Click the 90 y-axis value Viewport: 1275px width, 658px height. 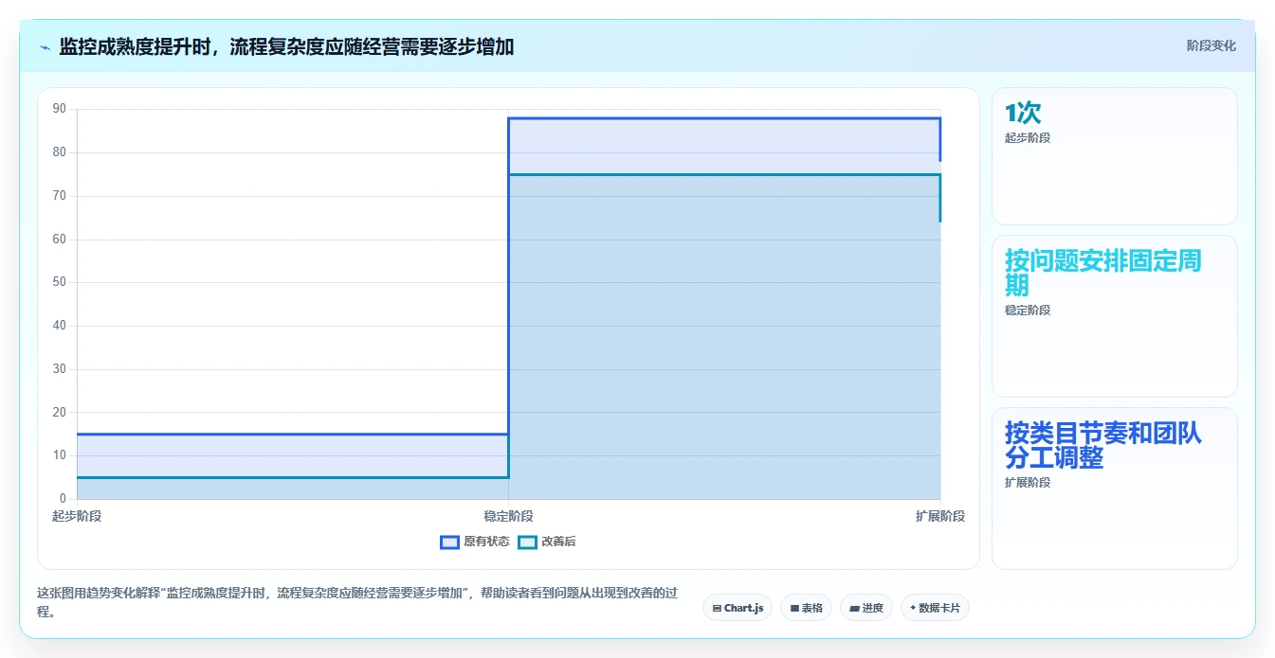[x=60, y=109]
